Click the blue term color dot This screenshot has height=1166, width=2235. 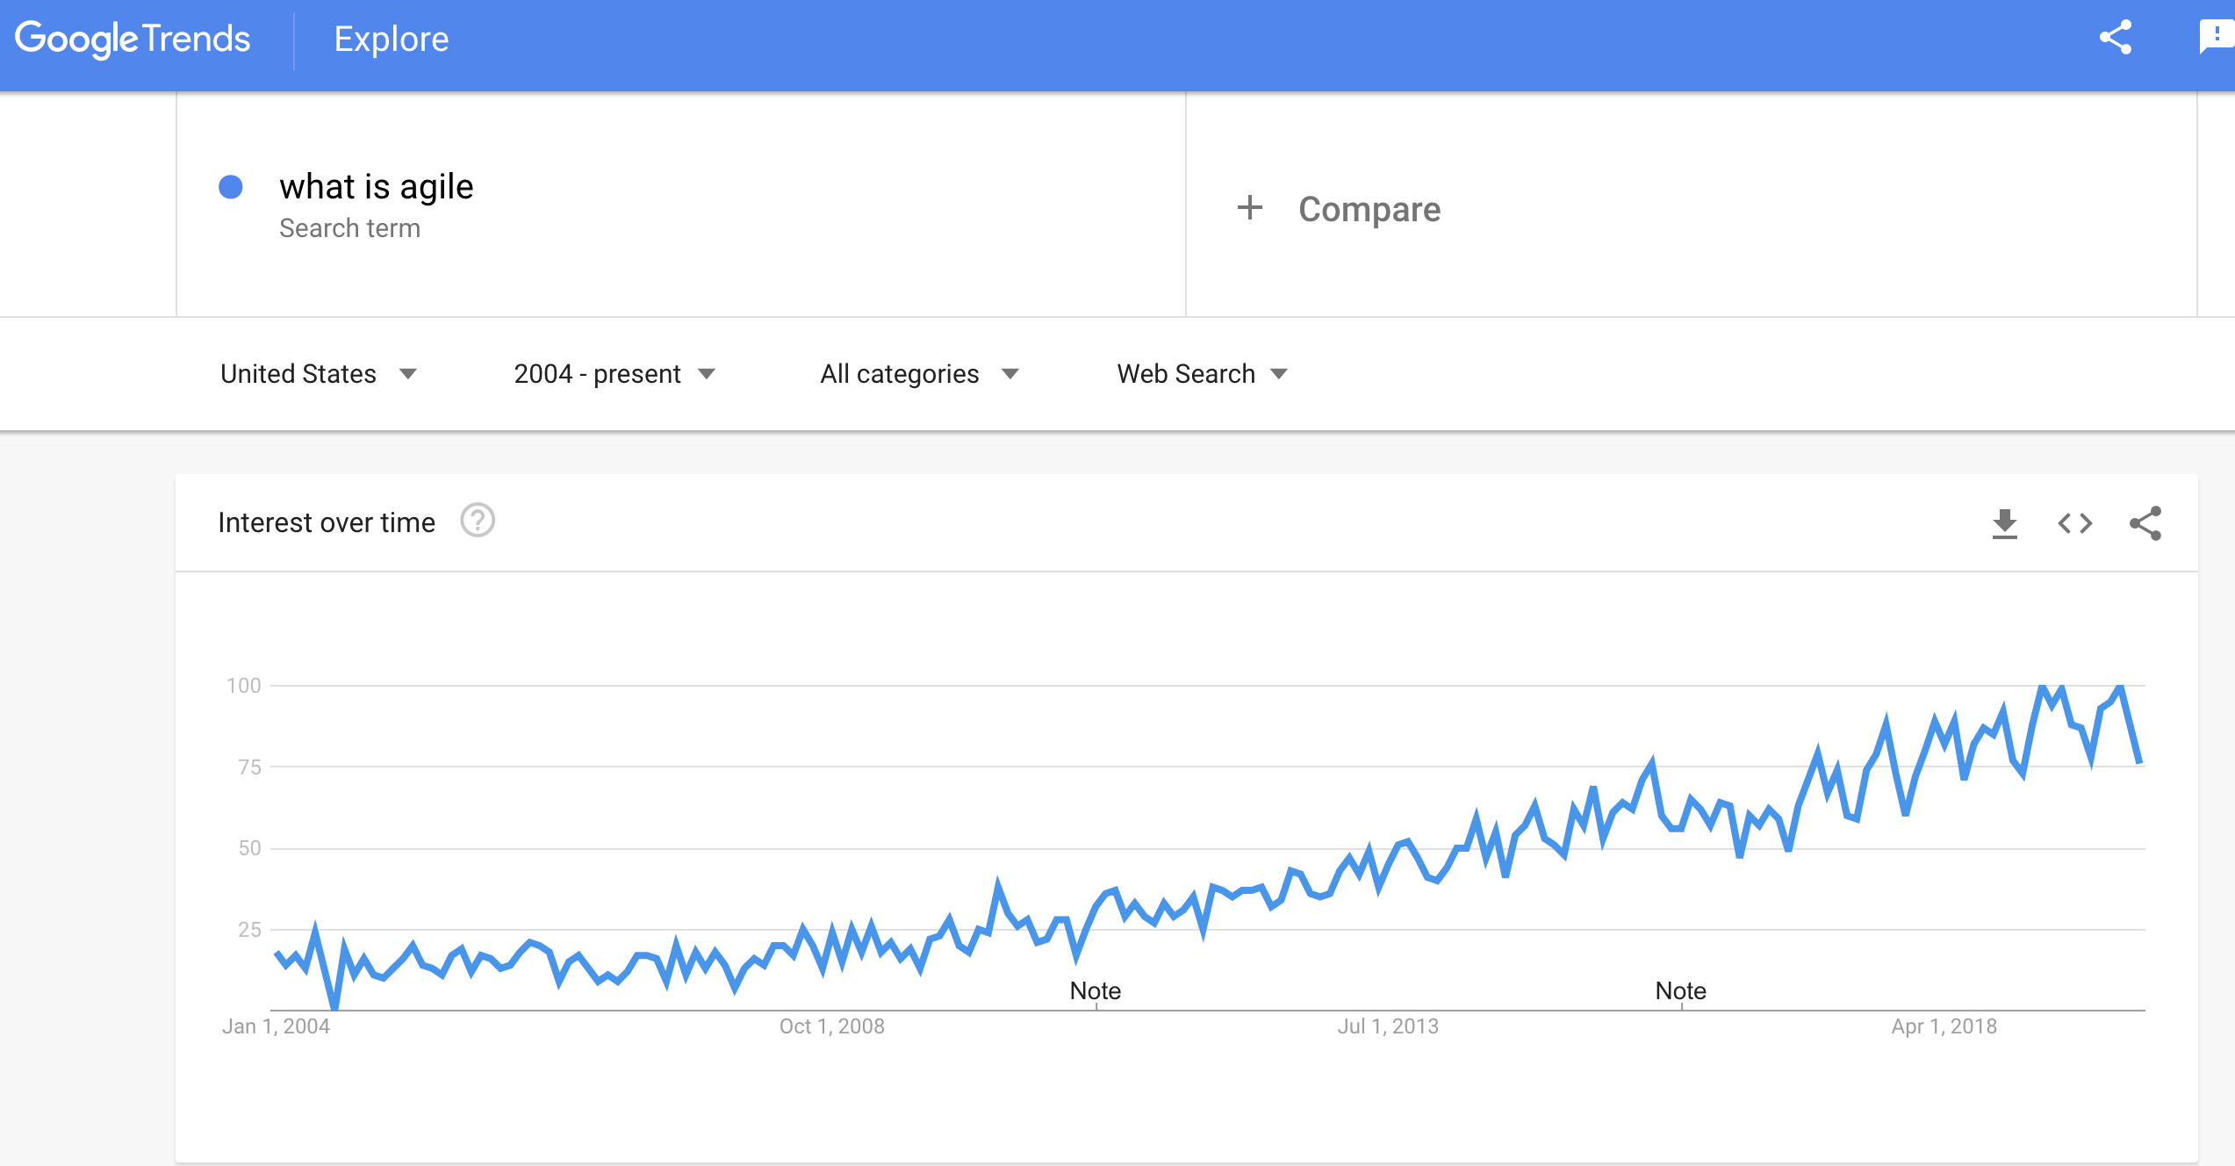[x=231, y=187]
